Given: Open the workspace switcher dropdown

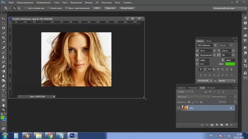Looking at the screenshot, I should pos(229,8).
